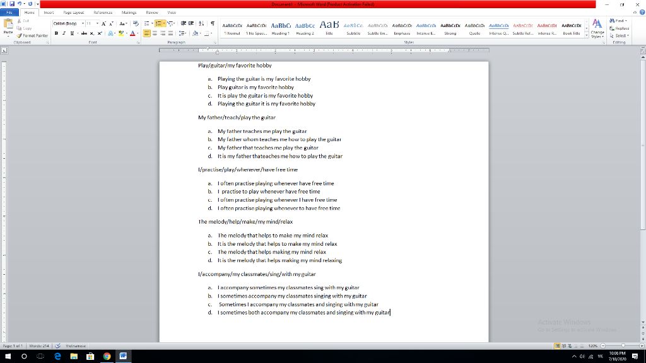Undo the last action

tap(20, 4)
